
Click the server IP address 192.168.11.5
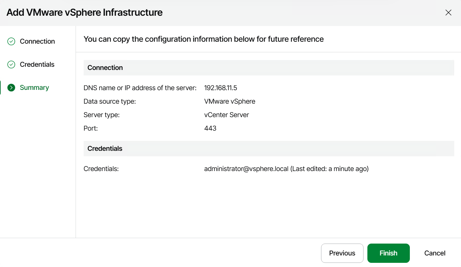(x=220, y=88)
